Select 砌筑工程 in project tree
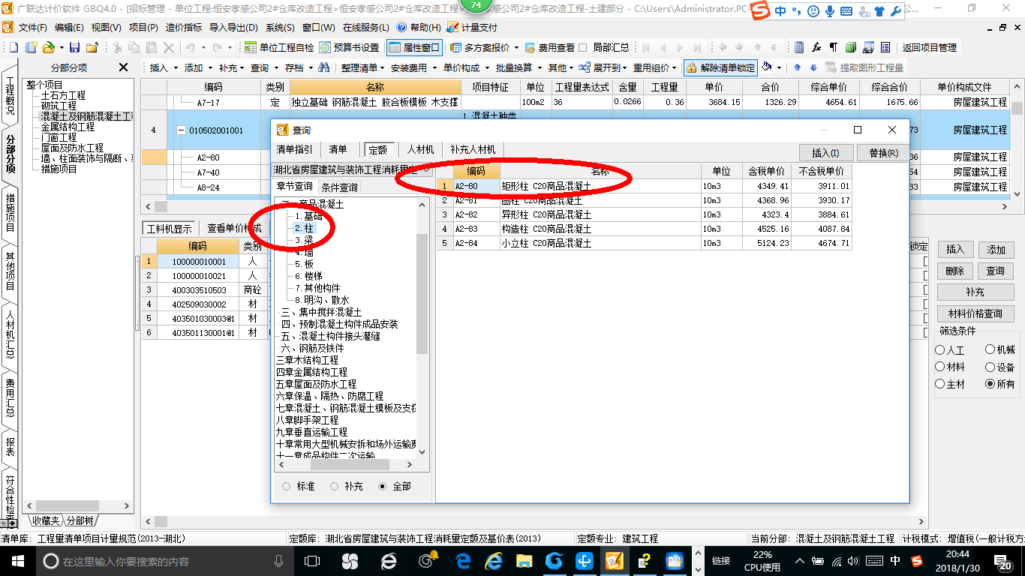 [59, 106]
